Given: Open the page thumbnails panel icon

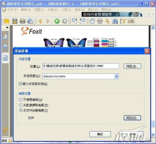Looking at the screenshot, I should [x=5, y=58].
